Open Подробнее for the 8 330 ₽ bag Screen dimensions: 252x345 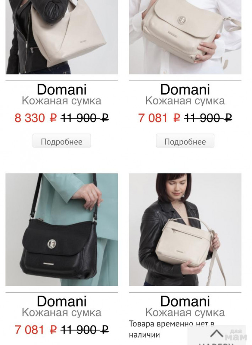[x=62, y=141]
